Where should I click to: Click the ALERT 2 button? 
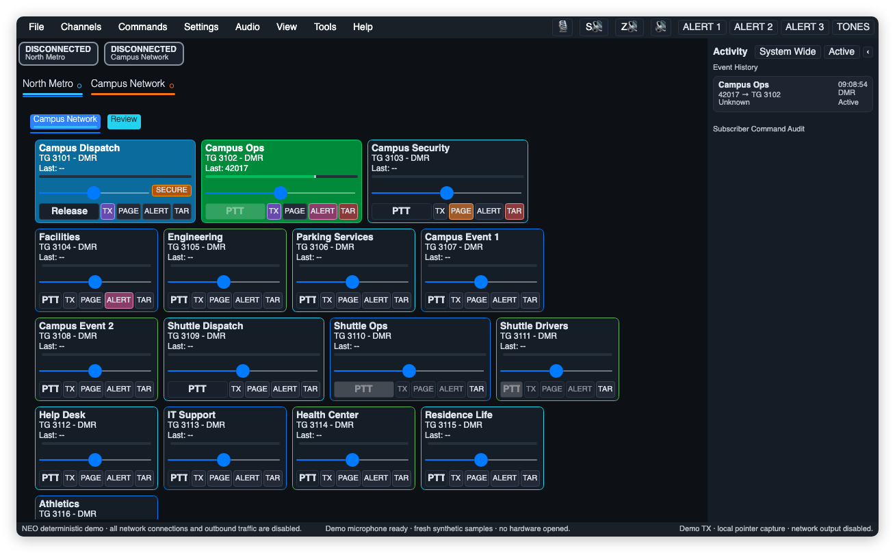pos(753,27)
